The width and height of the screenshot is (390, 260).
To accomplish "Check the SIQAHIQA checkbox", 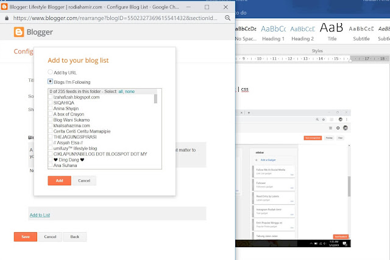I will tap(50, 103).
